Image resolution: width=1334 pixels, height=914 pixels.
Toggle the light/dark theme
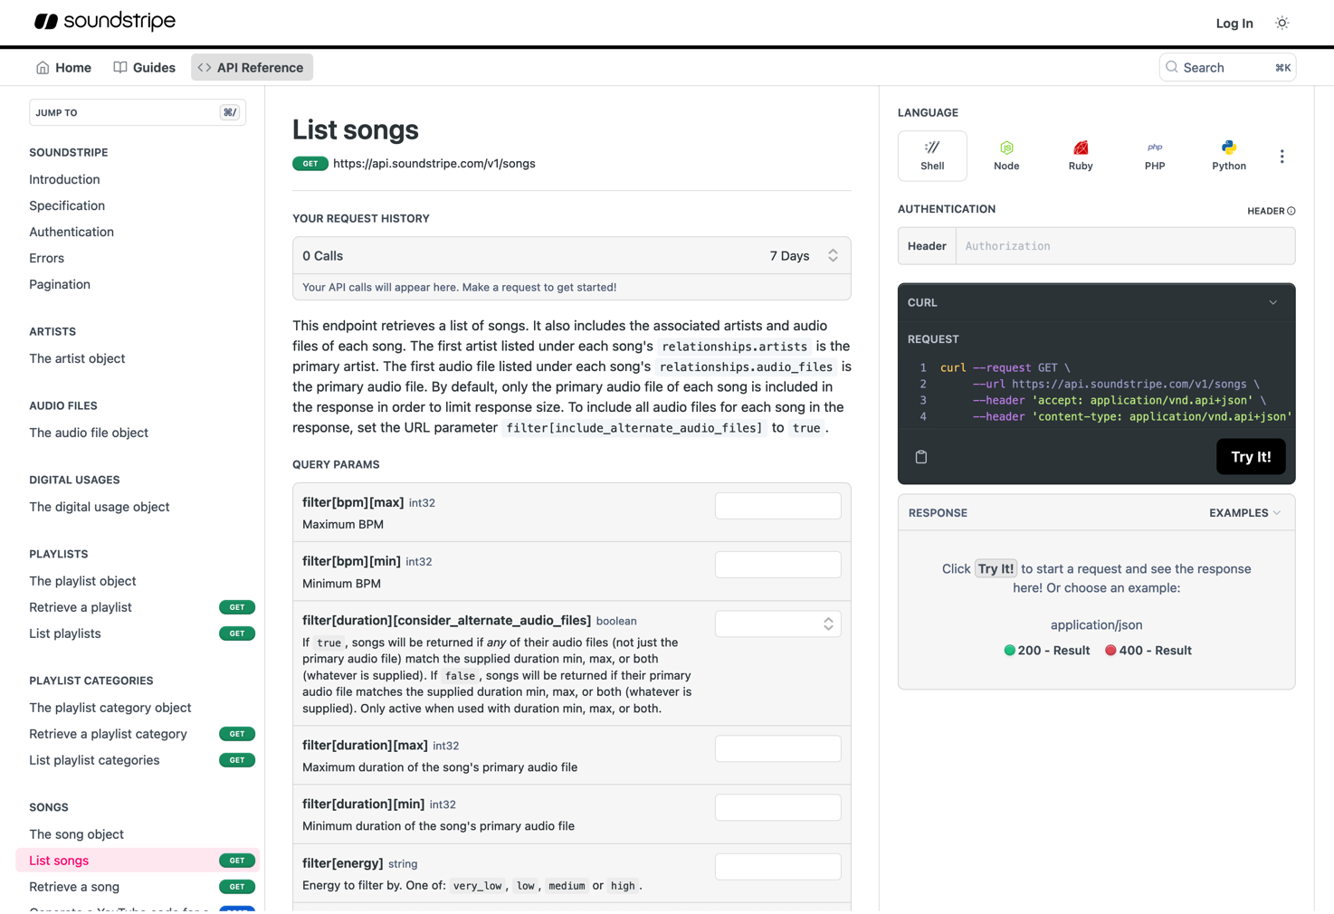click(x=1282, y=23)
